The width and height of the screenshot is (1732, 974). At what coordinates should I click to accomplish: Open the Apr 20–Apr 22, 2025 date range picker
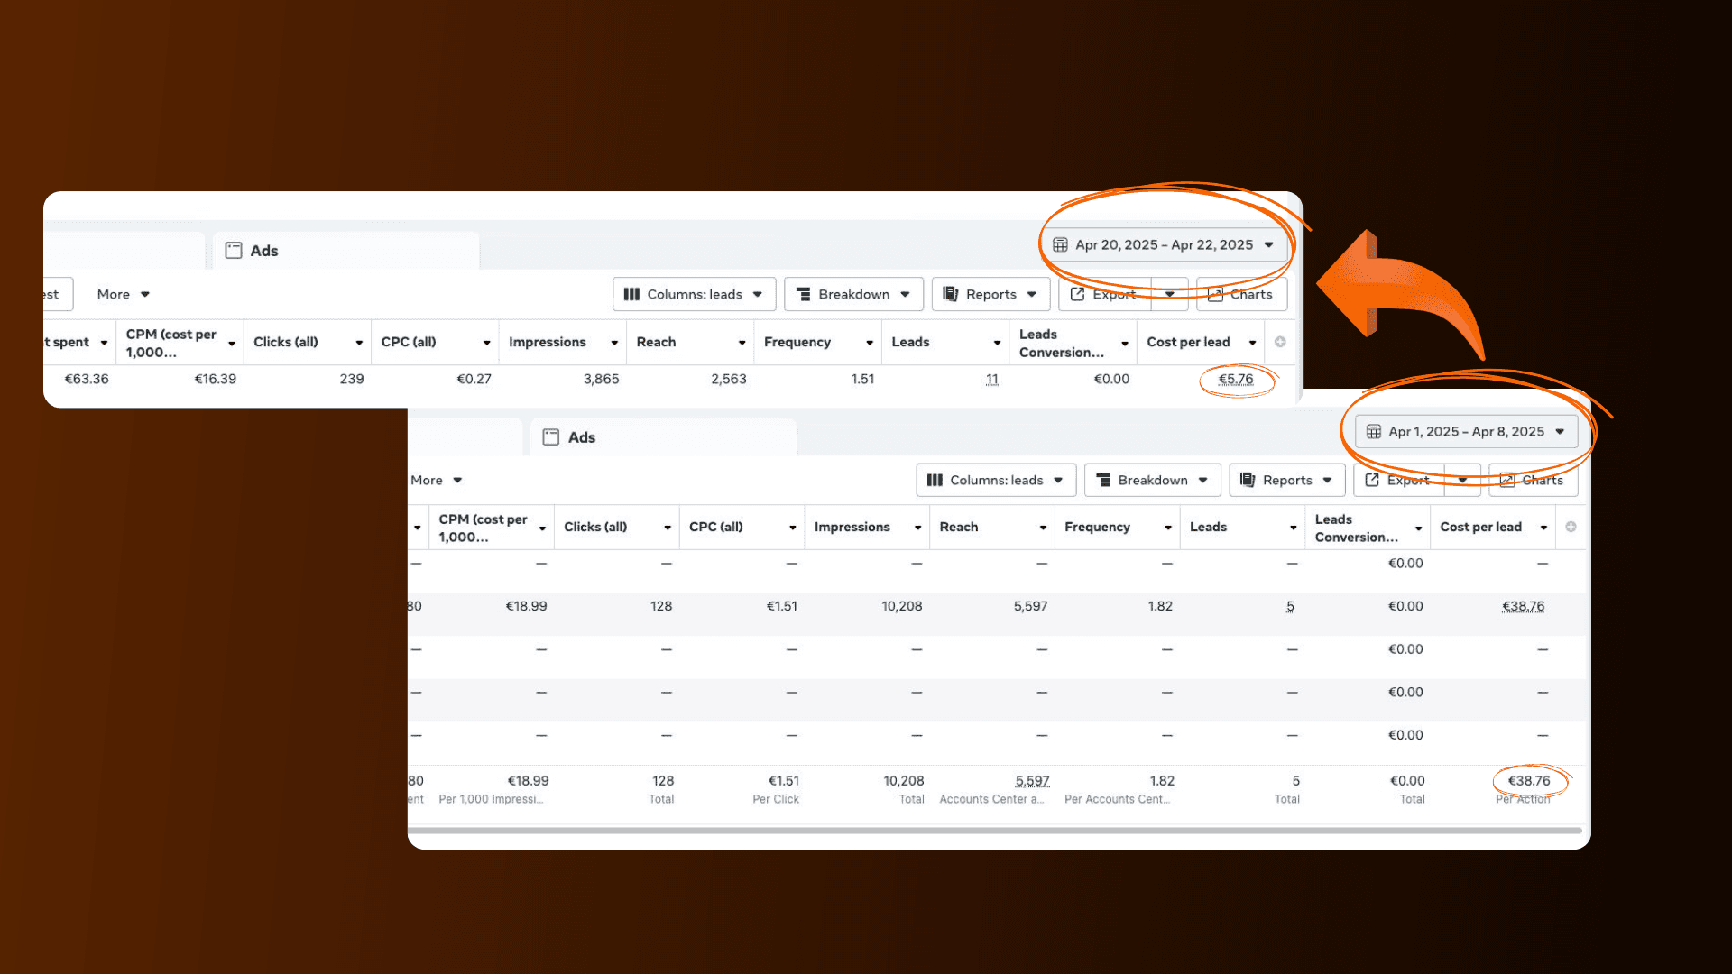click(x=1164, y=245)
